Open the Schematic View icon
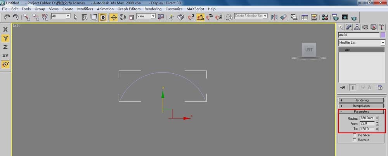388x156 pixels. [x=314, y=17]
